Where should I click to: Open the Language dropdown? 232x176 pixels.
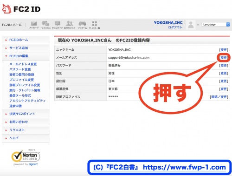pyautogui.click(x=216, y=25)
